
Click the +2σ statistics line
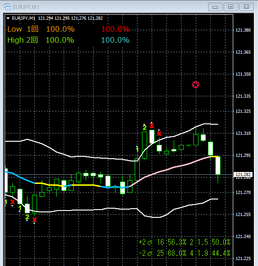pos(184,242)
